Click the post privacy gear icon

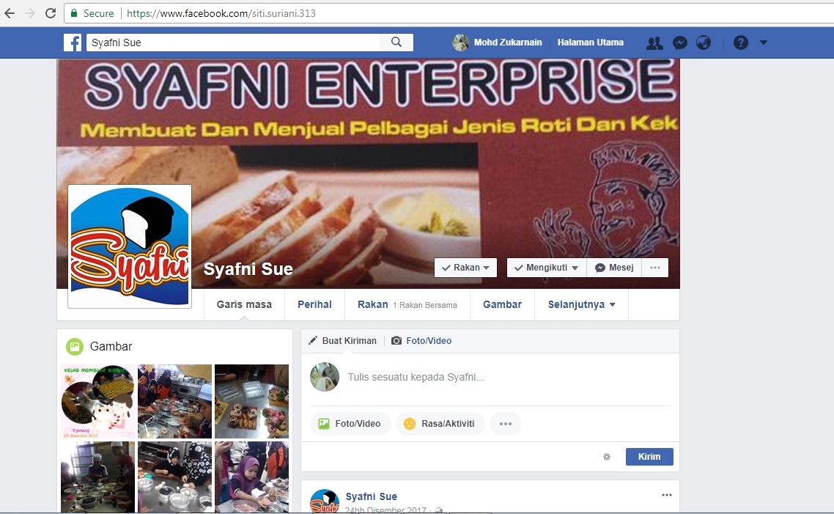tap(606, 457)
